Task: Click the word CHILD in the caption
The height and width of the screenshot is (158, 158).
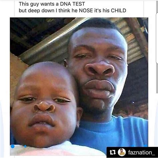Action: (x=119, y=11)
